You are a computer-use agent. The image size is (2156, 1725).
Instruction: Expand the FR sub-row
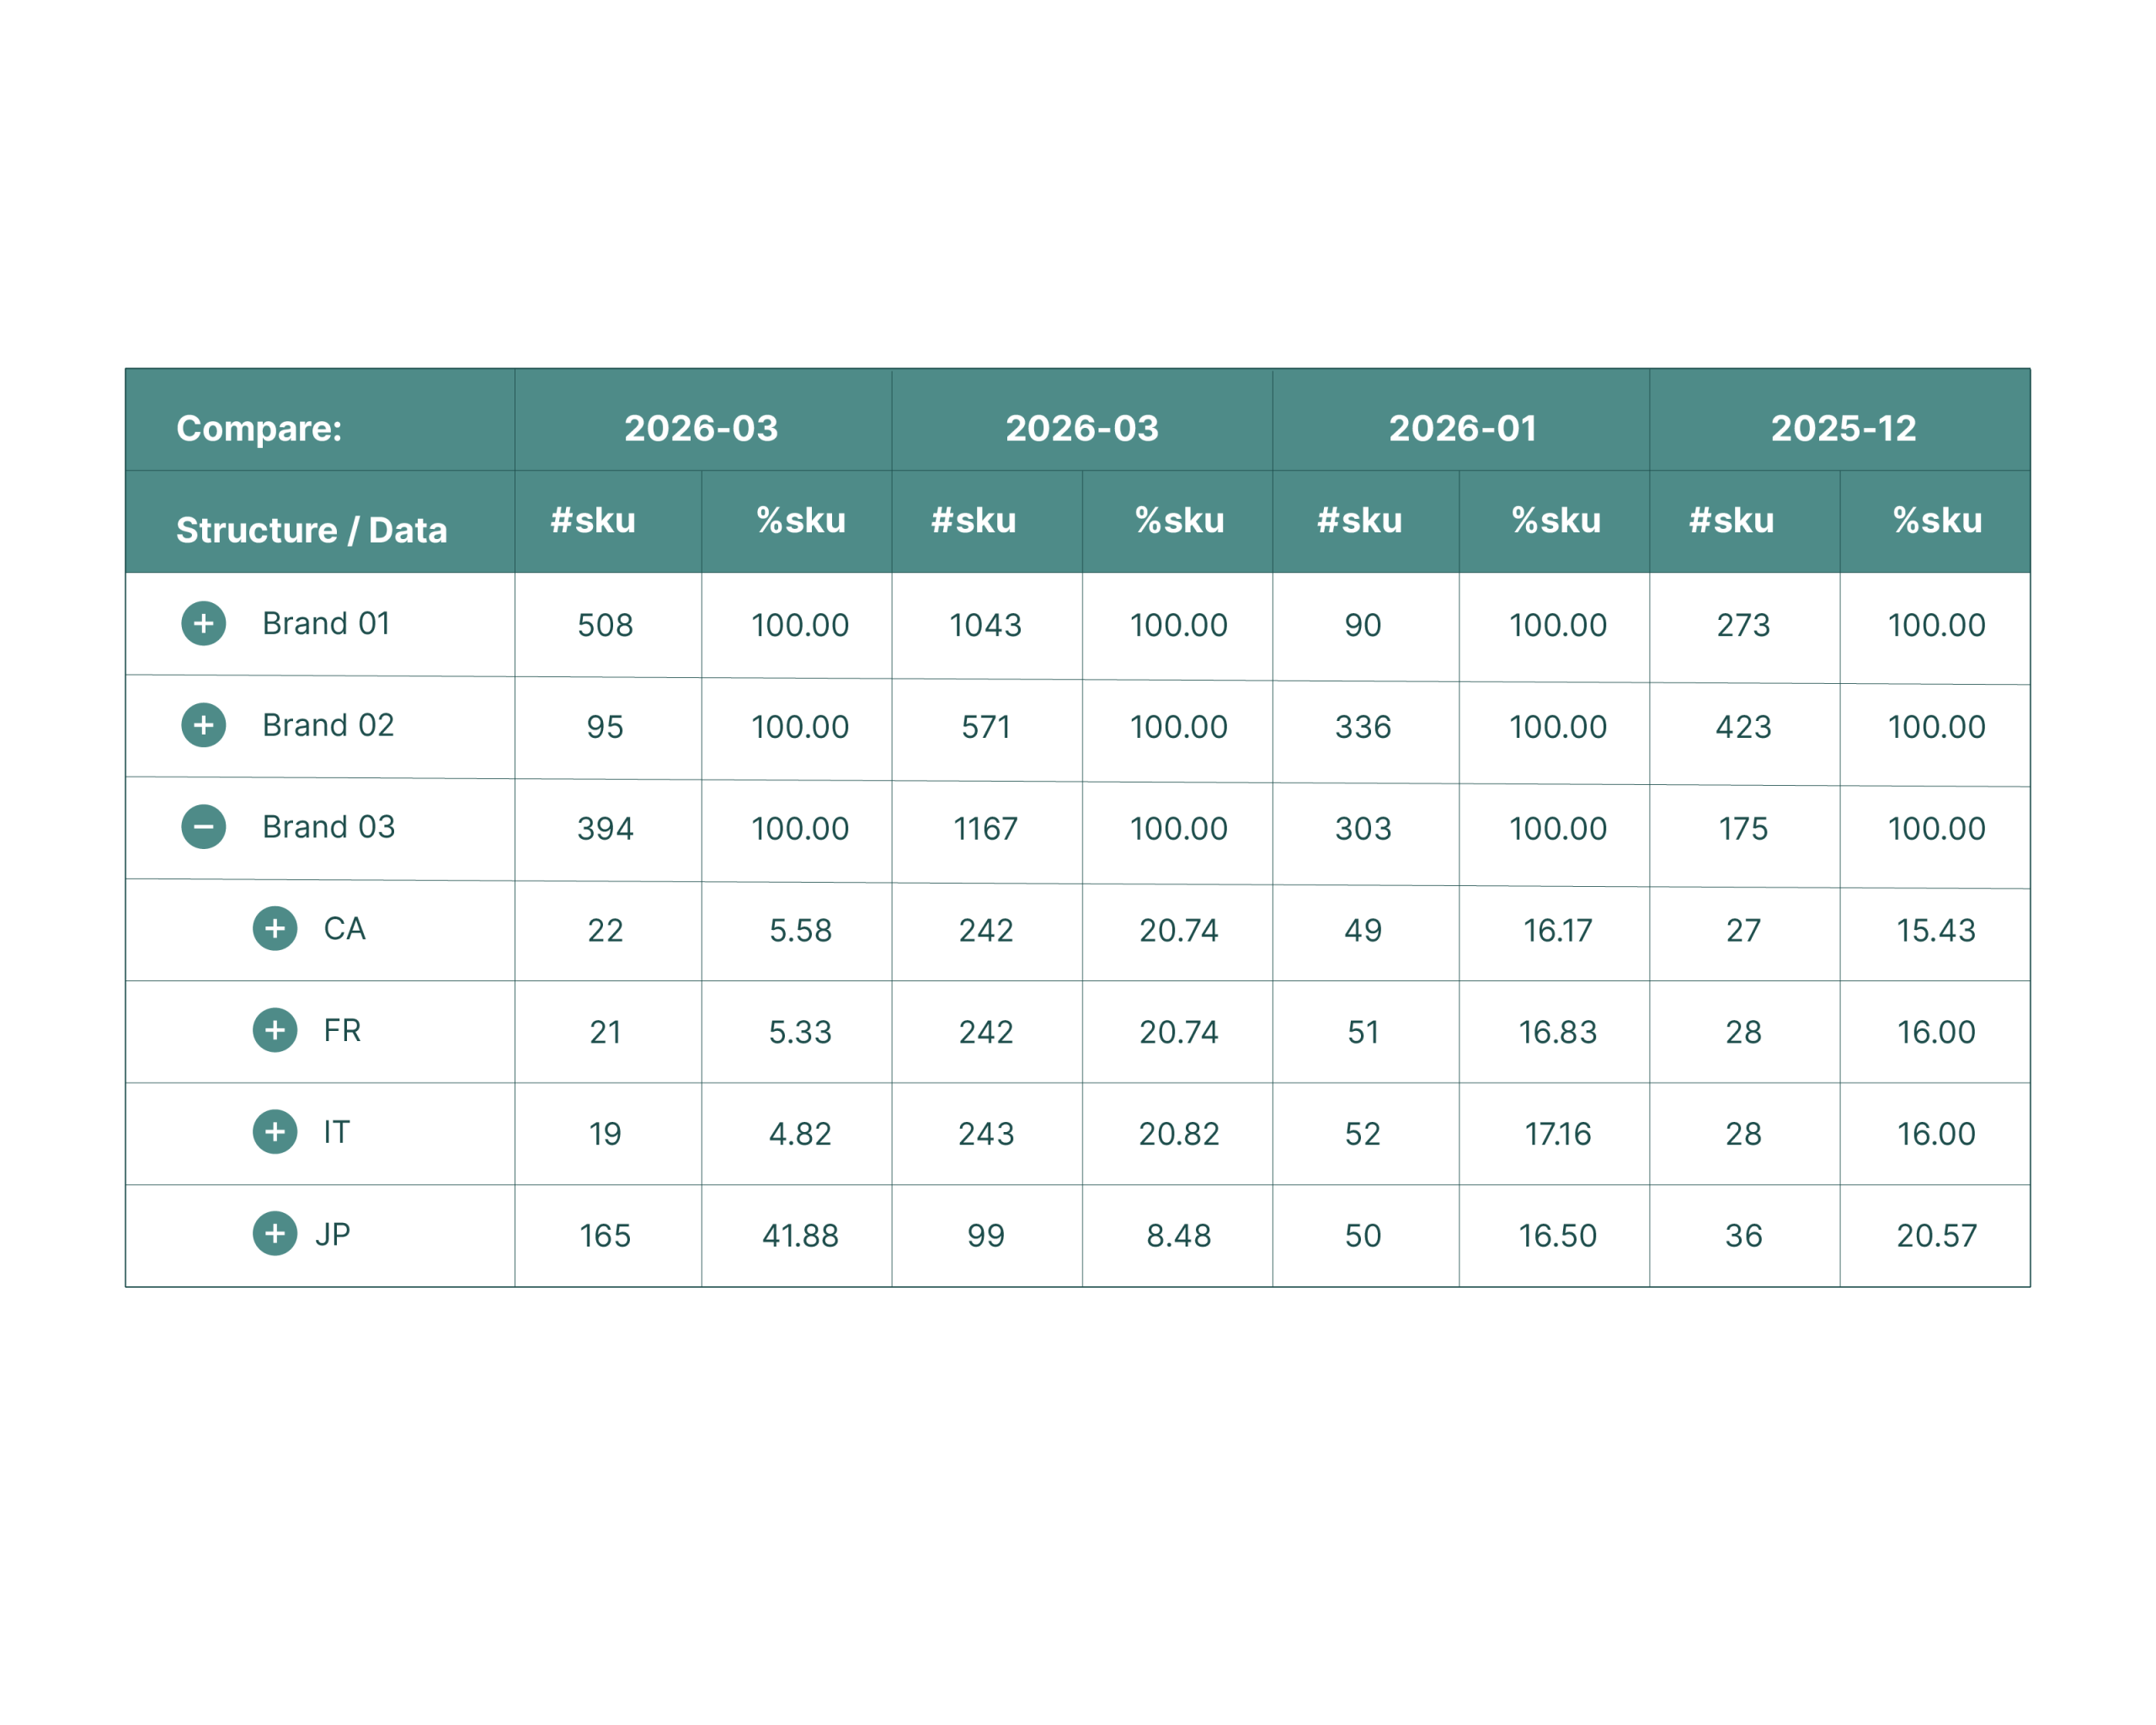[275, 1031]
